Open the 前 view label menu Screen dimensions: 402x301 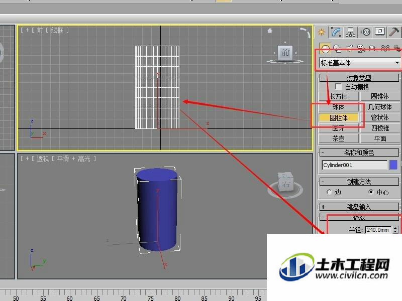tap(40, 30)
